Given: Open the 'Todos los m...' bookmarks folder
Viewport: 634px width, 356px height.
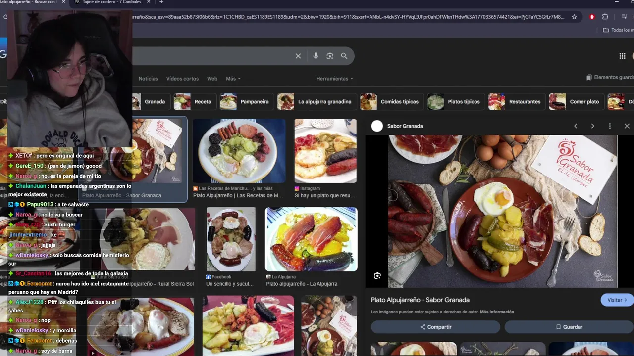Looking at the screenshot, I should pos(618,30).
